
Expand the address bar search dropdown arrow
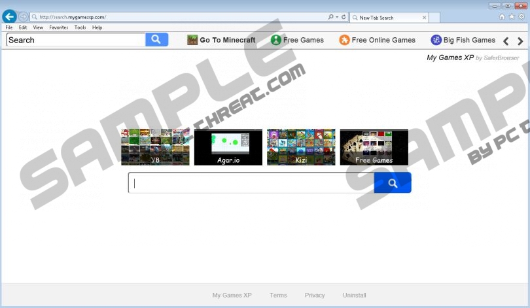pos(336,17)
